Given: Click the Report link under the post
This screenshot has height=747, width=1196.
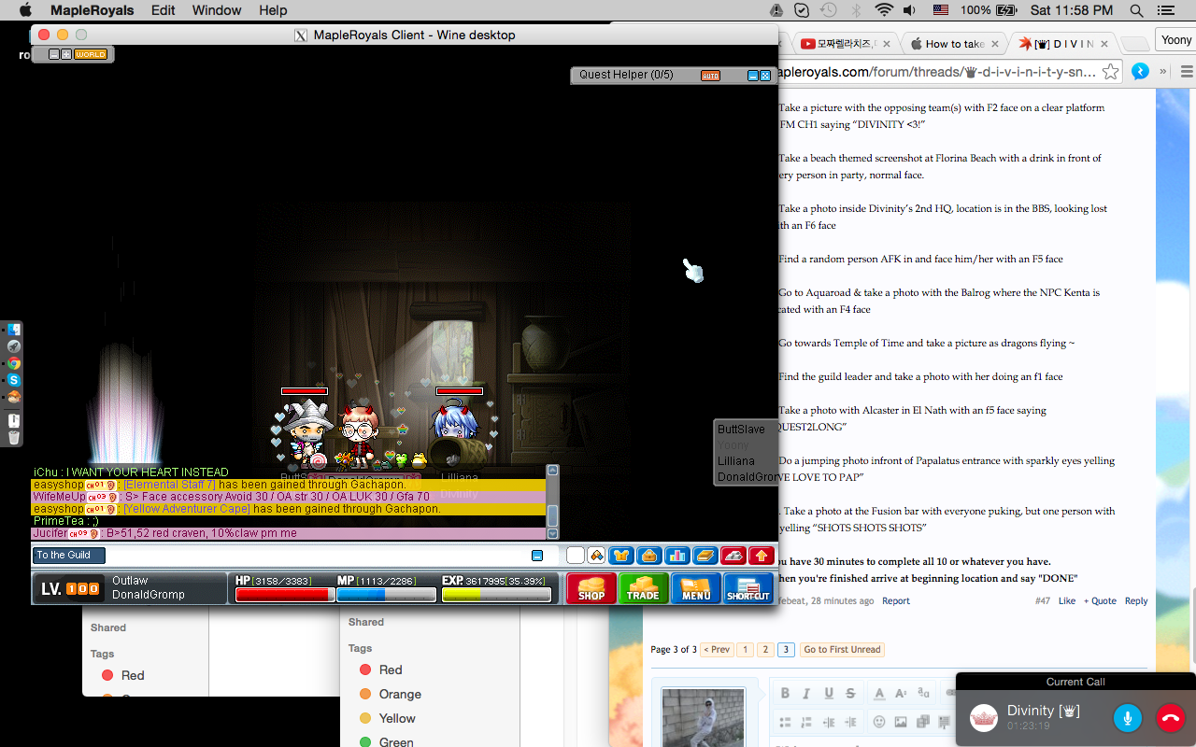Looking at the screenshot, I should (x=895, y=601).
